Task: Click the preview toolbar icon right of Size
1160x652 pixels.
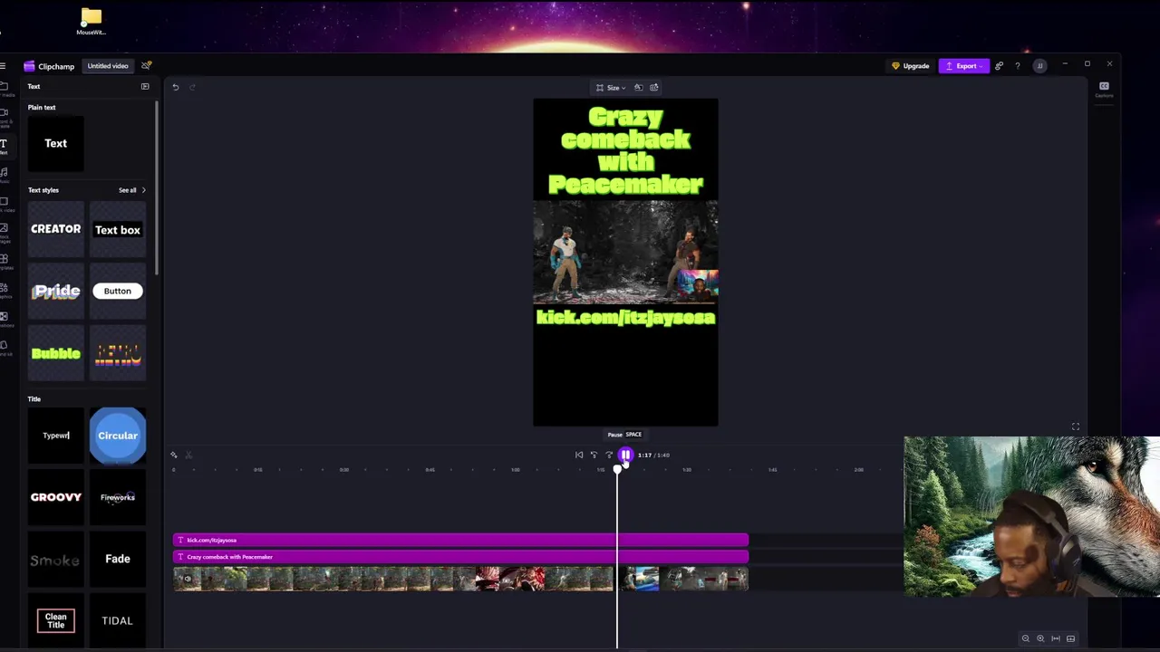Action: point(654,88)
